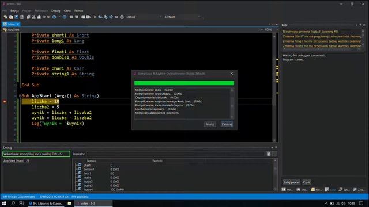The height and width of the screenshot is (207, 369).
Task: Click the 'Nieużywana zmienna' warning in logs
Action: click(310, 32)
